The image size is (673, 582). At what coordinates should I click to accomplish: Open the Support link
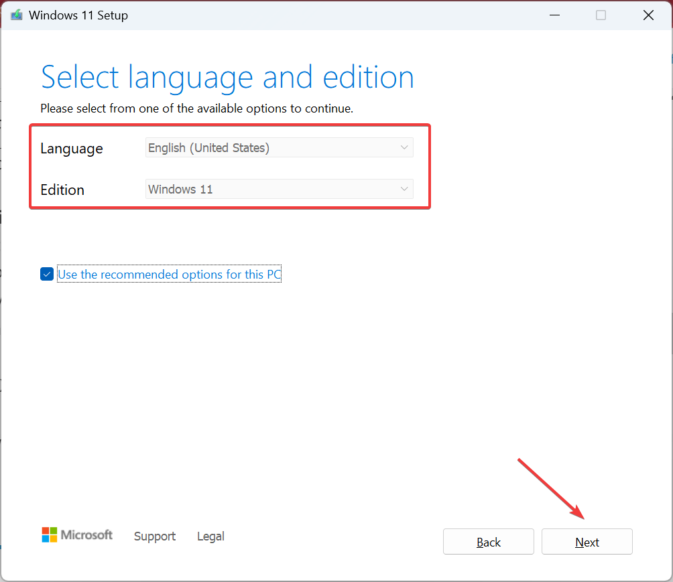155,536
